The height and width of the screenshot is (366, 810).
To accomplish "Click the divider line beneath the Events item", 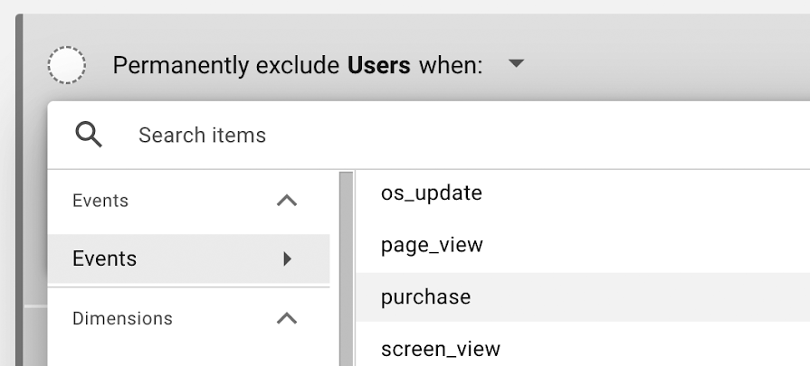I will (188, 287).
